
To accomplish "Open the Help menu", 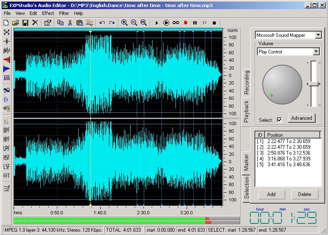I will 79,13.
